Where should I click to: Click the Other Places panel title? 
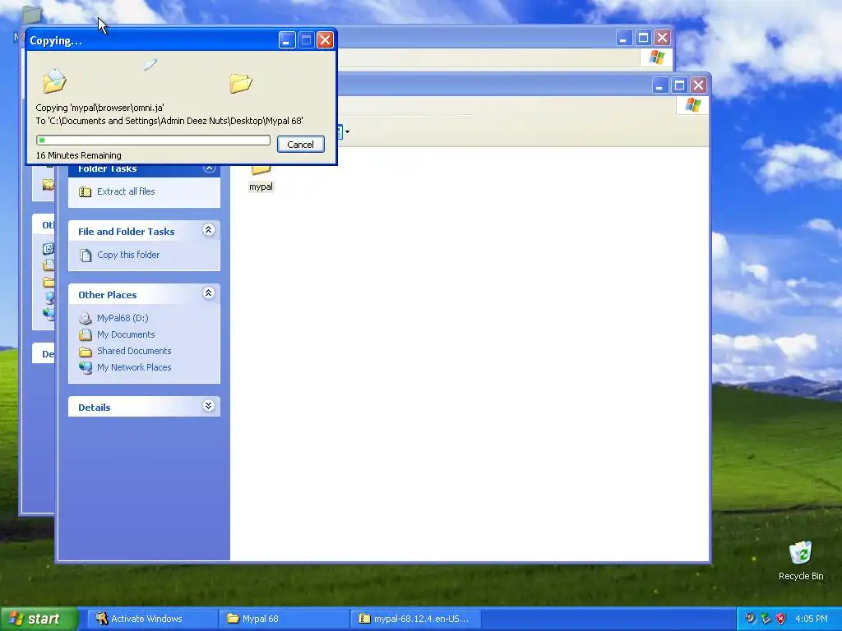108,295
